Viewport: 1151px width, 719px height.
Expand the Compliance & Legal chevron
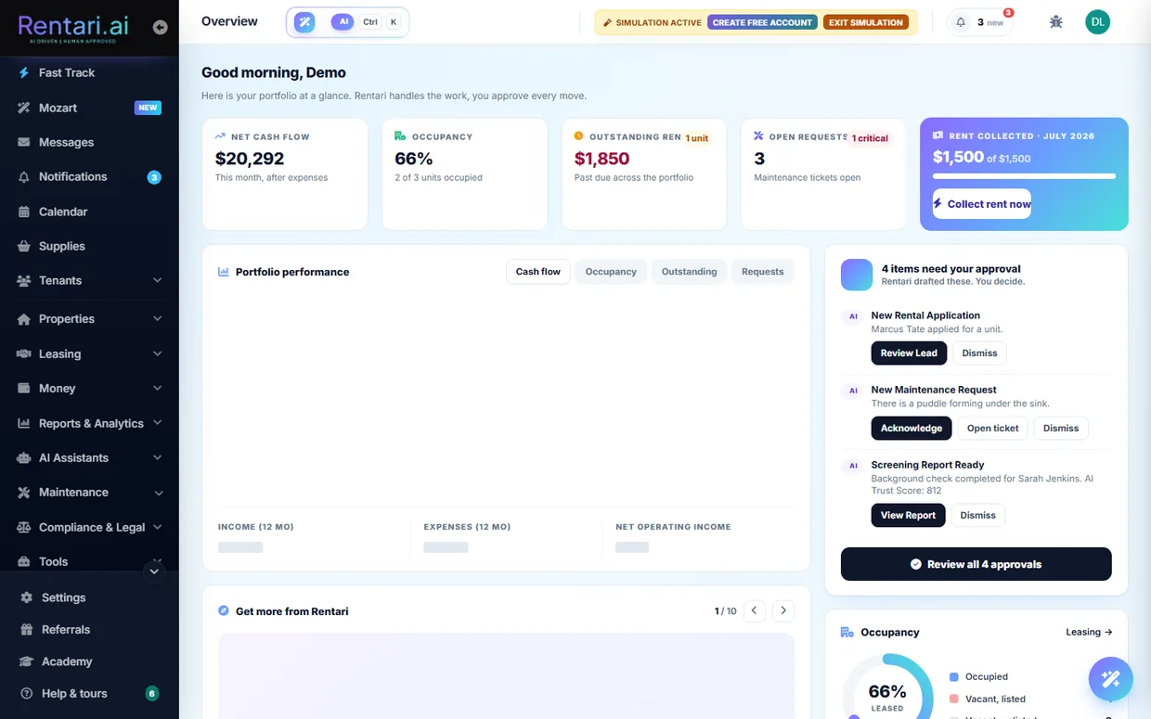coord(157,527)
